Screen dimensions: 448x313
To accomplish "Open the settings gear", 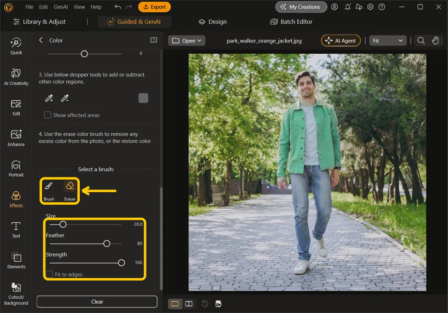I will point(370,7).
